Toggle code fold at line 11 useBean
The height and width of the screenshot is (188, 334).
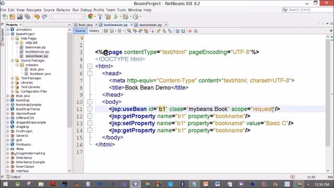(x=90, y=109)
